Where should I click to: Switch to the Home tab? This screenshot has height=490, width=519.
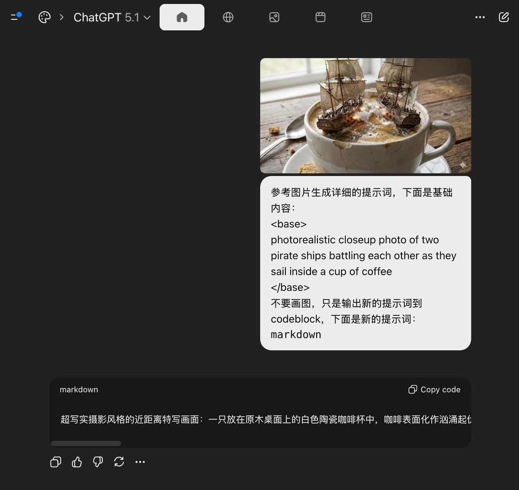click(182, 17)
